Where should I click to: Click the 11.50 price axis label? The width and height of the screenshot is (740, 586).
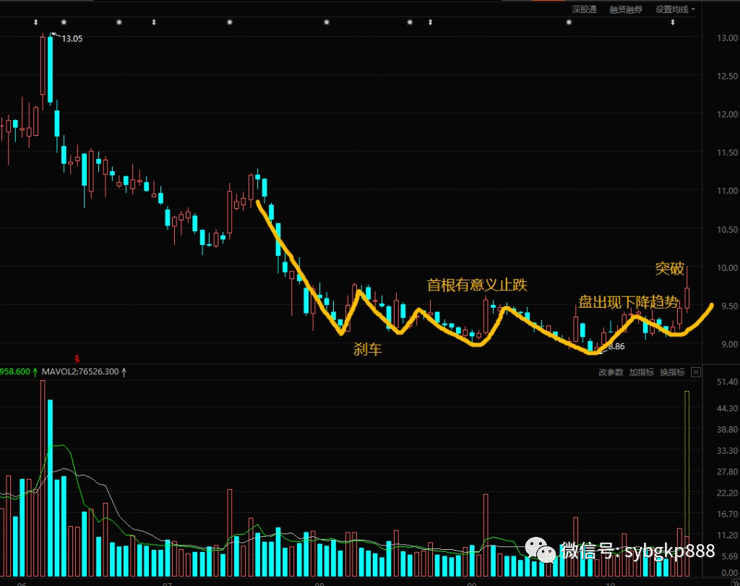727,152
